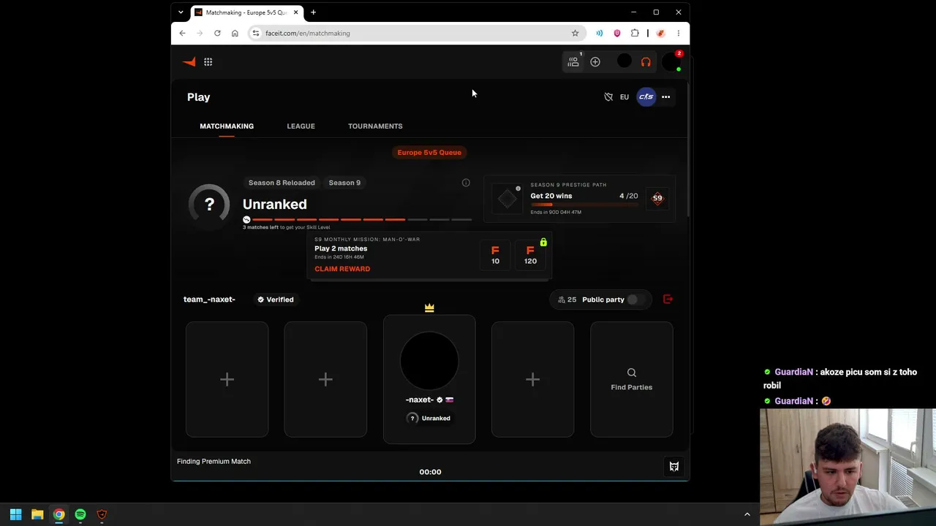Go back to the previous page
Image resolution: width=936 pixels, height=526 pixels.
(182, 33)
